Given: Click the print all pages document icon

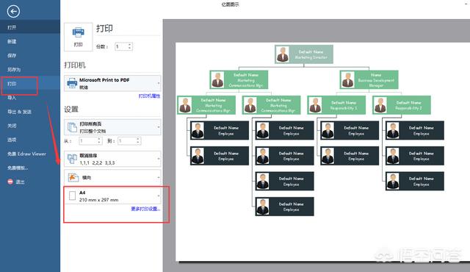Looking at the screenshot, I should click(x=72, y=127).
